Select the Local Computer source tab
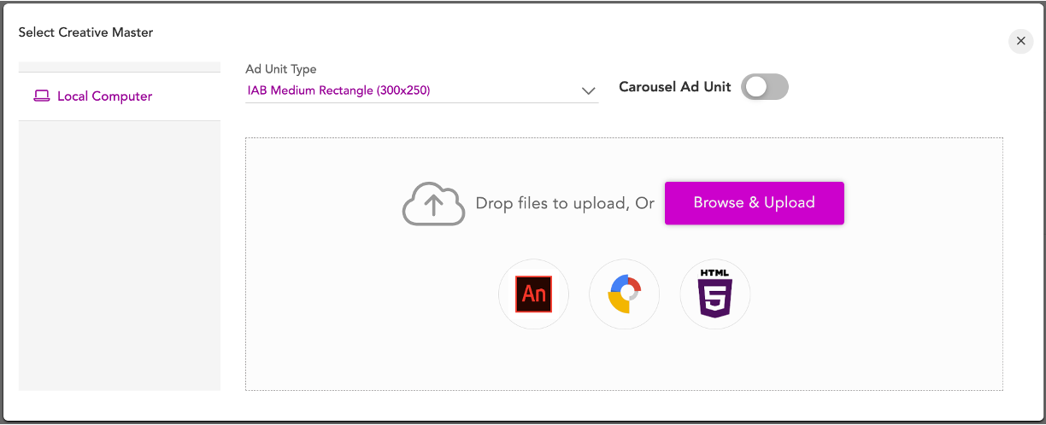 coord(104,96)
